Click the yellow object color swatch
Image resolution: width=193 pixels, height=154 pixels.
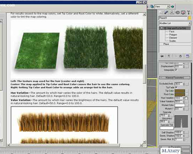pyautogui.click(x=190, y=18)
